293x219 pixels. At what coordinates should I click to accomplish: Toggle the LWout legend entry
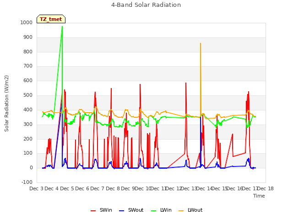coord(190,210)
